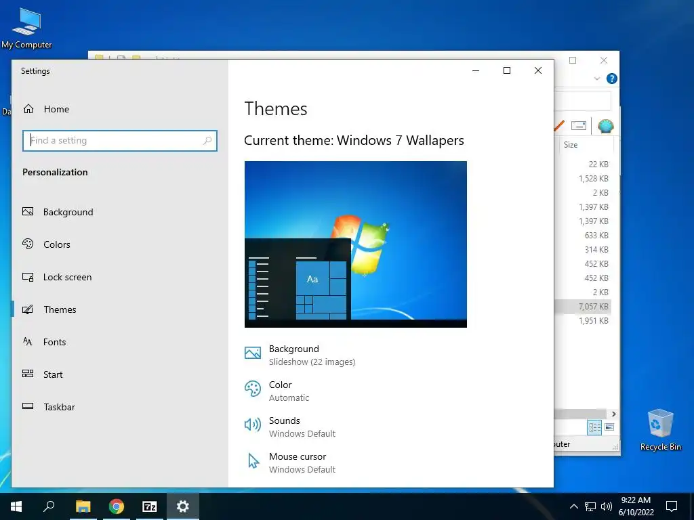This screenshot has width=694, height=520.
Task: Open Taskbar personalization settings
Action: 49,407
